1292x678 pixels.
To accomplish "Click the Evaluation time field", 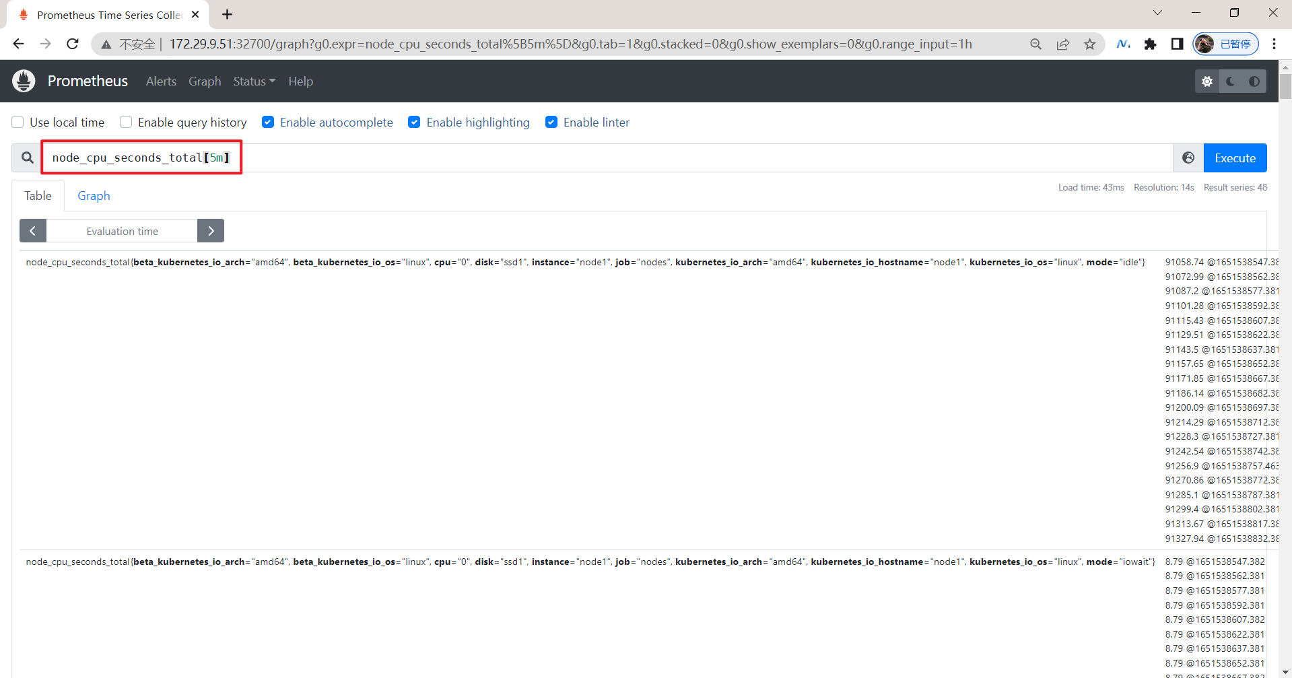I will coord(122,231).
